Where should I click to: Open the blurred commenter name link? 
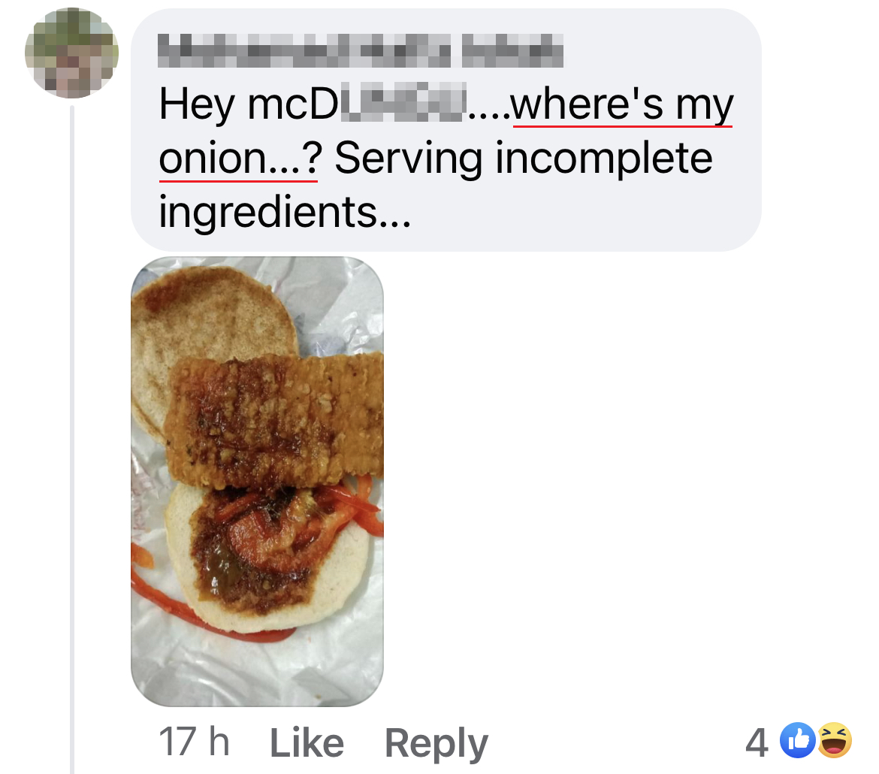361,50
